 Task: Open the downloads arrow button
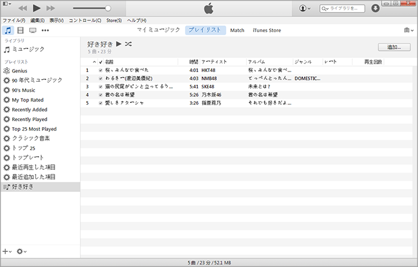point(376,8)
